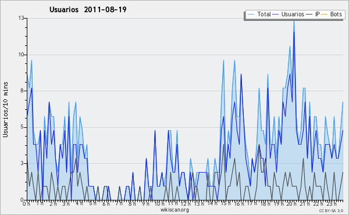Select the 'IP' legend label

tap(317, 14)
